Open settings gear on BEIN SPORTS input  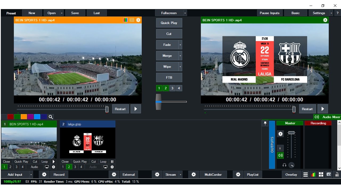54,167
